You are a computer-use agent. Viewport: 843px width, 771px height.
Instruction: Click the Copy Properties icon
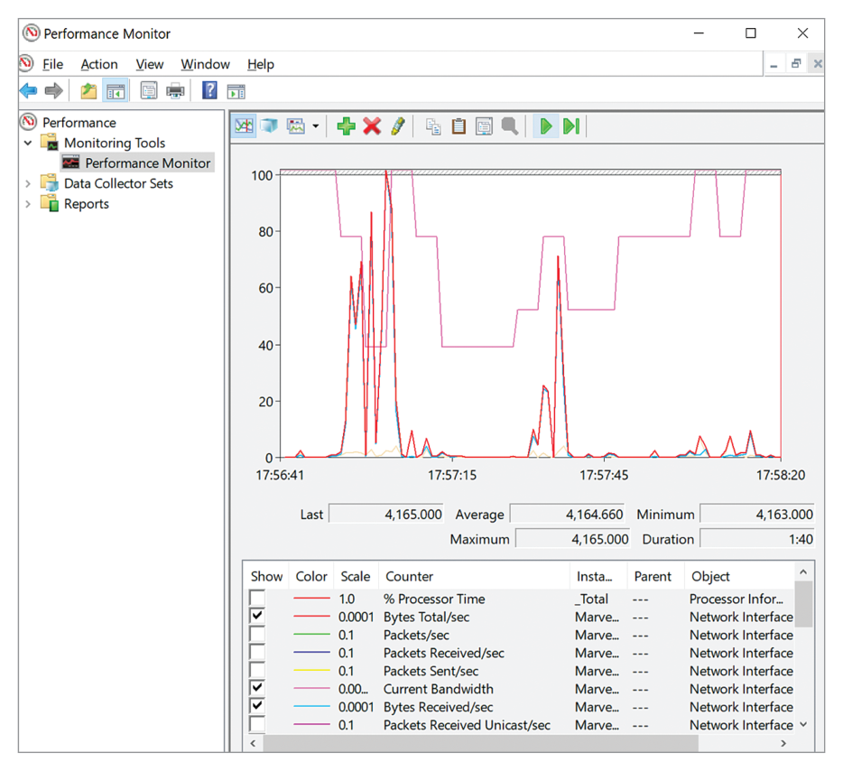[433, 126]
